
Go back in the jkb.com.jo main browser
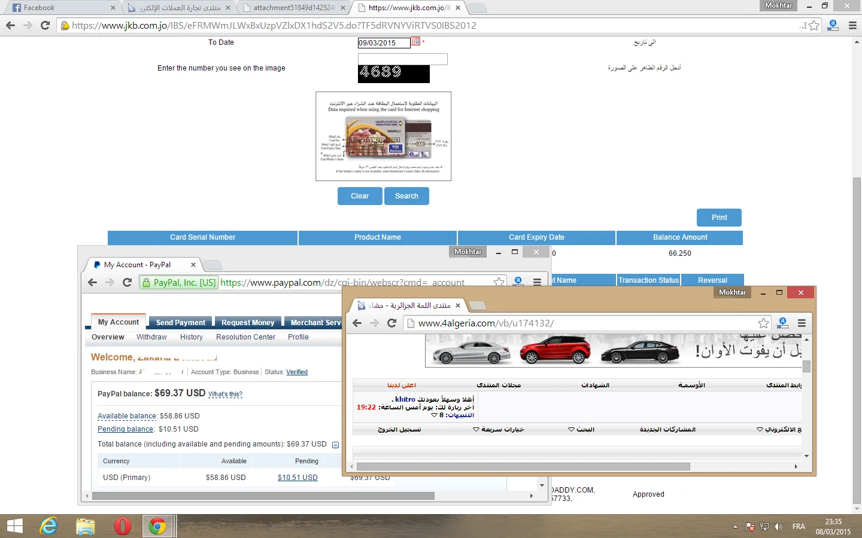pyautogui.click(x=10, y=26)
